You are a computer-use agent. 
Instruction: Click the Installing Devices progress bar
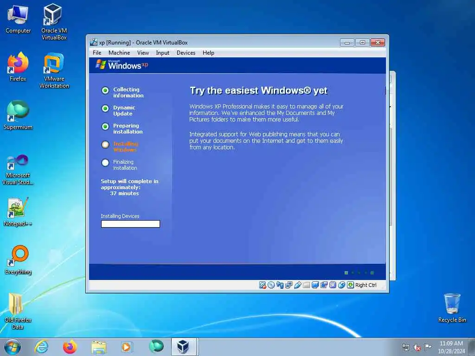tap(130, 224)
